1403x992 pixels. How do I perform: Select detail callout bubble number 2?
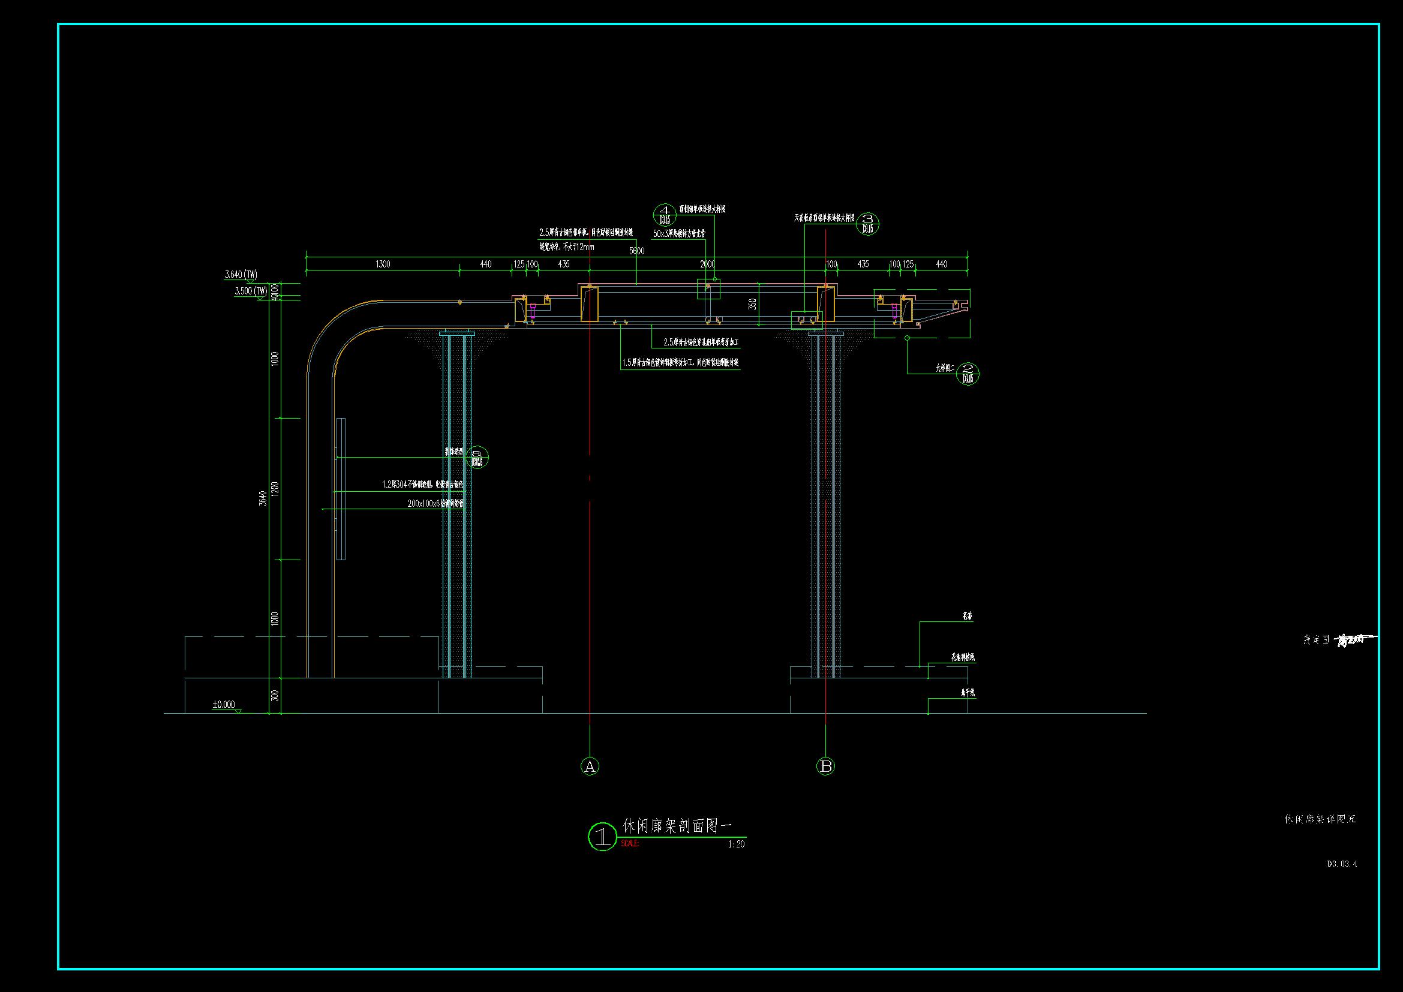coord(968,373)
